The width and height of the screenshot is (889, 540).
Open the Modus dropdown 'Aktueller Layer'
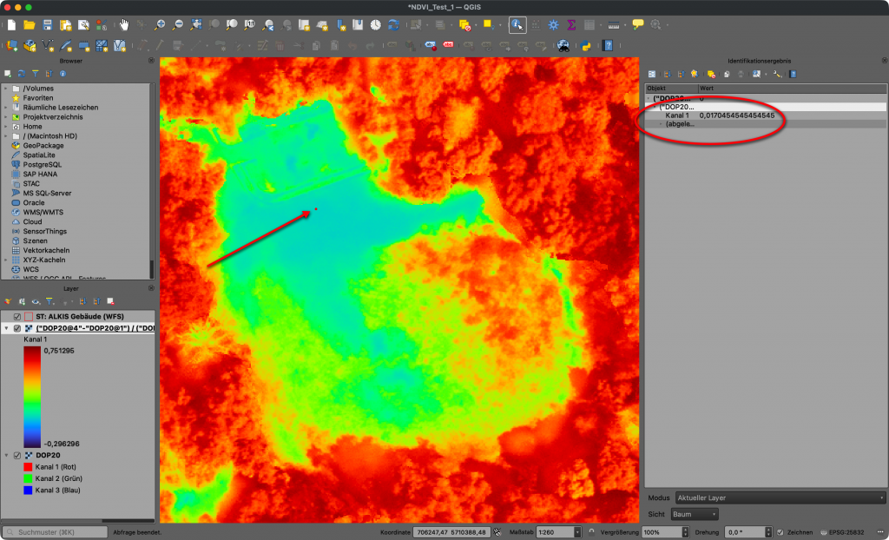tap(779, 498)
